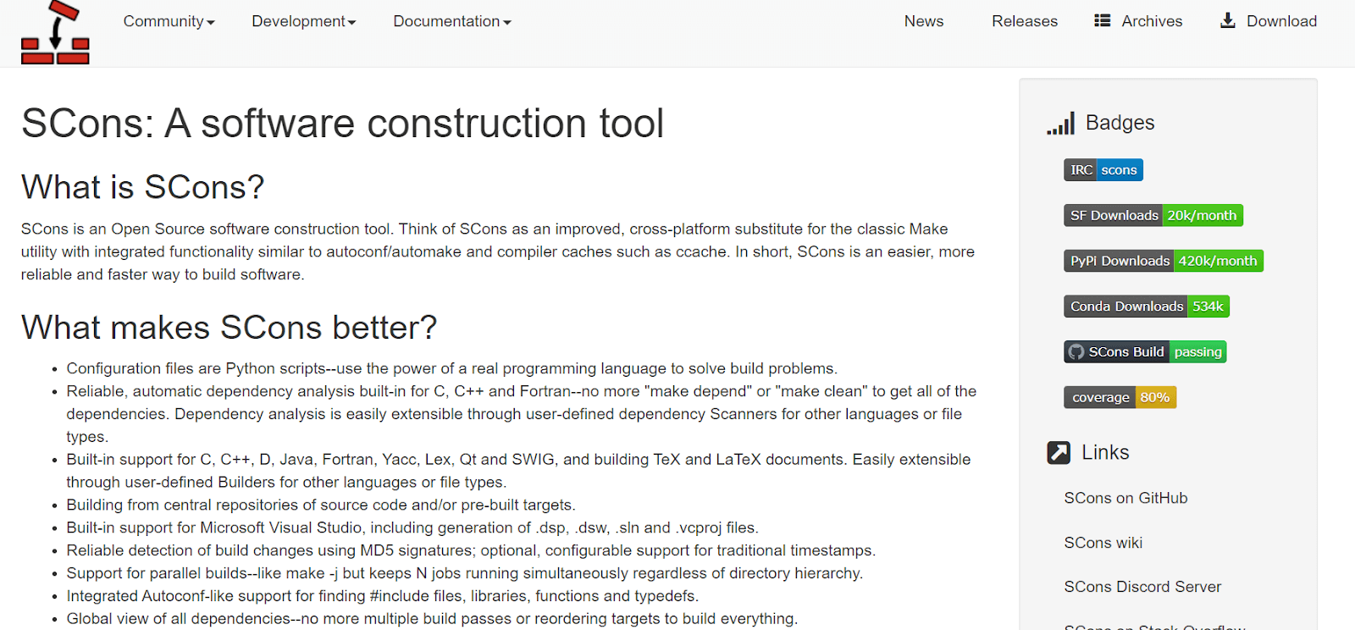The image size is (1355, 630).
Task: Go to the News page
Action: pos(924,21)
